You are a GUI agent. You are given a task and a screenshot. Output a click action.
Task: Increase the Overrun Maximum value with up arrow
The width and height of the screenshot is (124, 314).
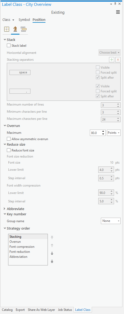(x=103, y=131)
